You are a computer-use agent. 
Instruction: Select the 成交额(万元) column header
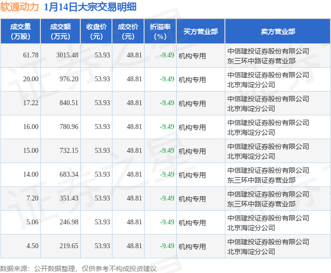pos(60,32)
